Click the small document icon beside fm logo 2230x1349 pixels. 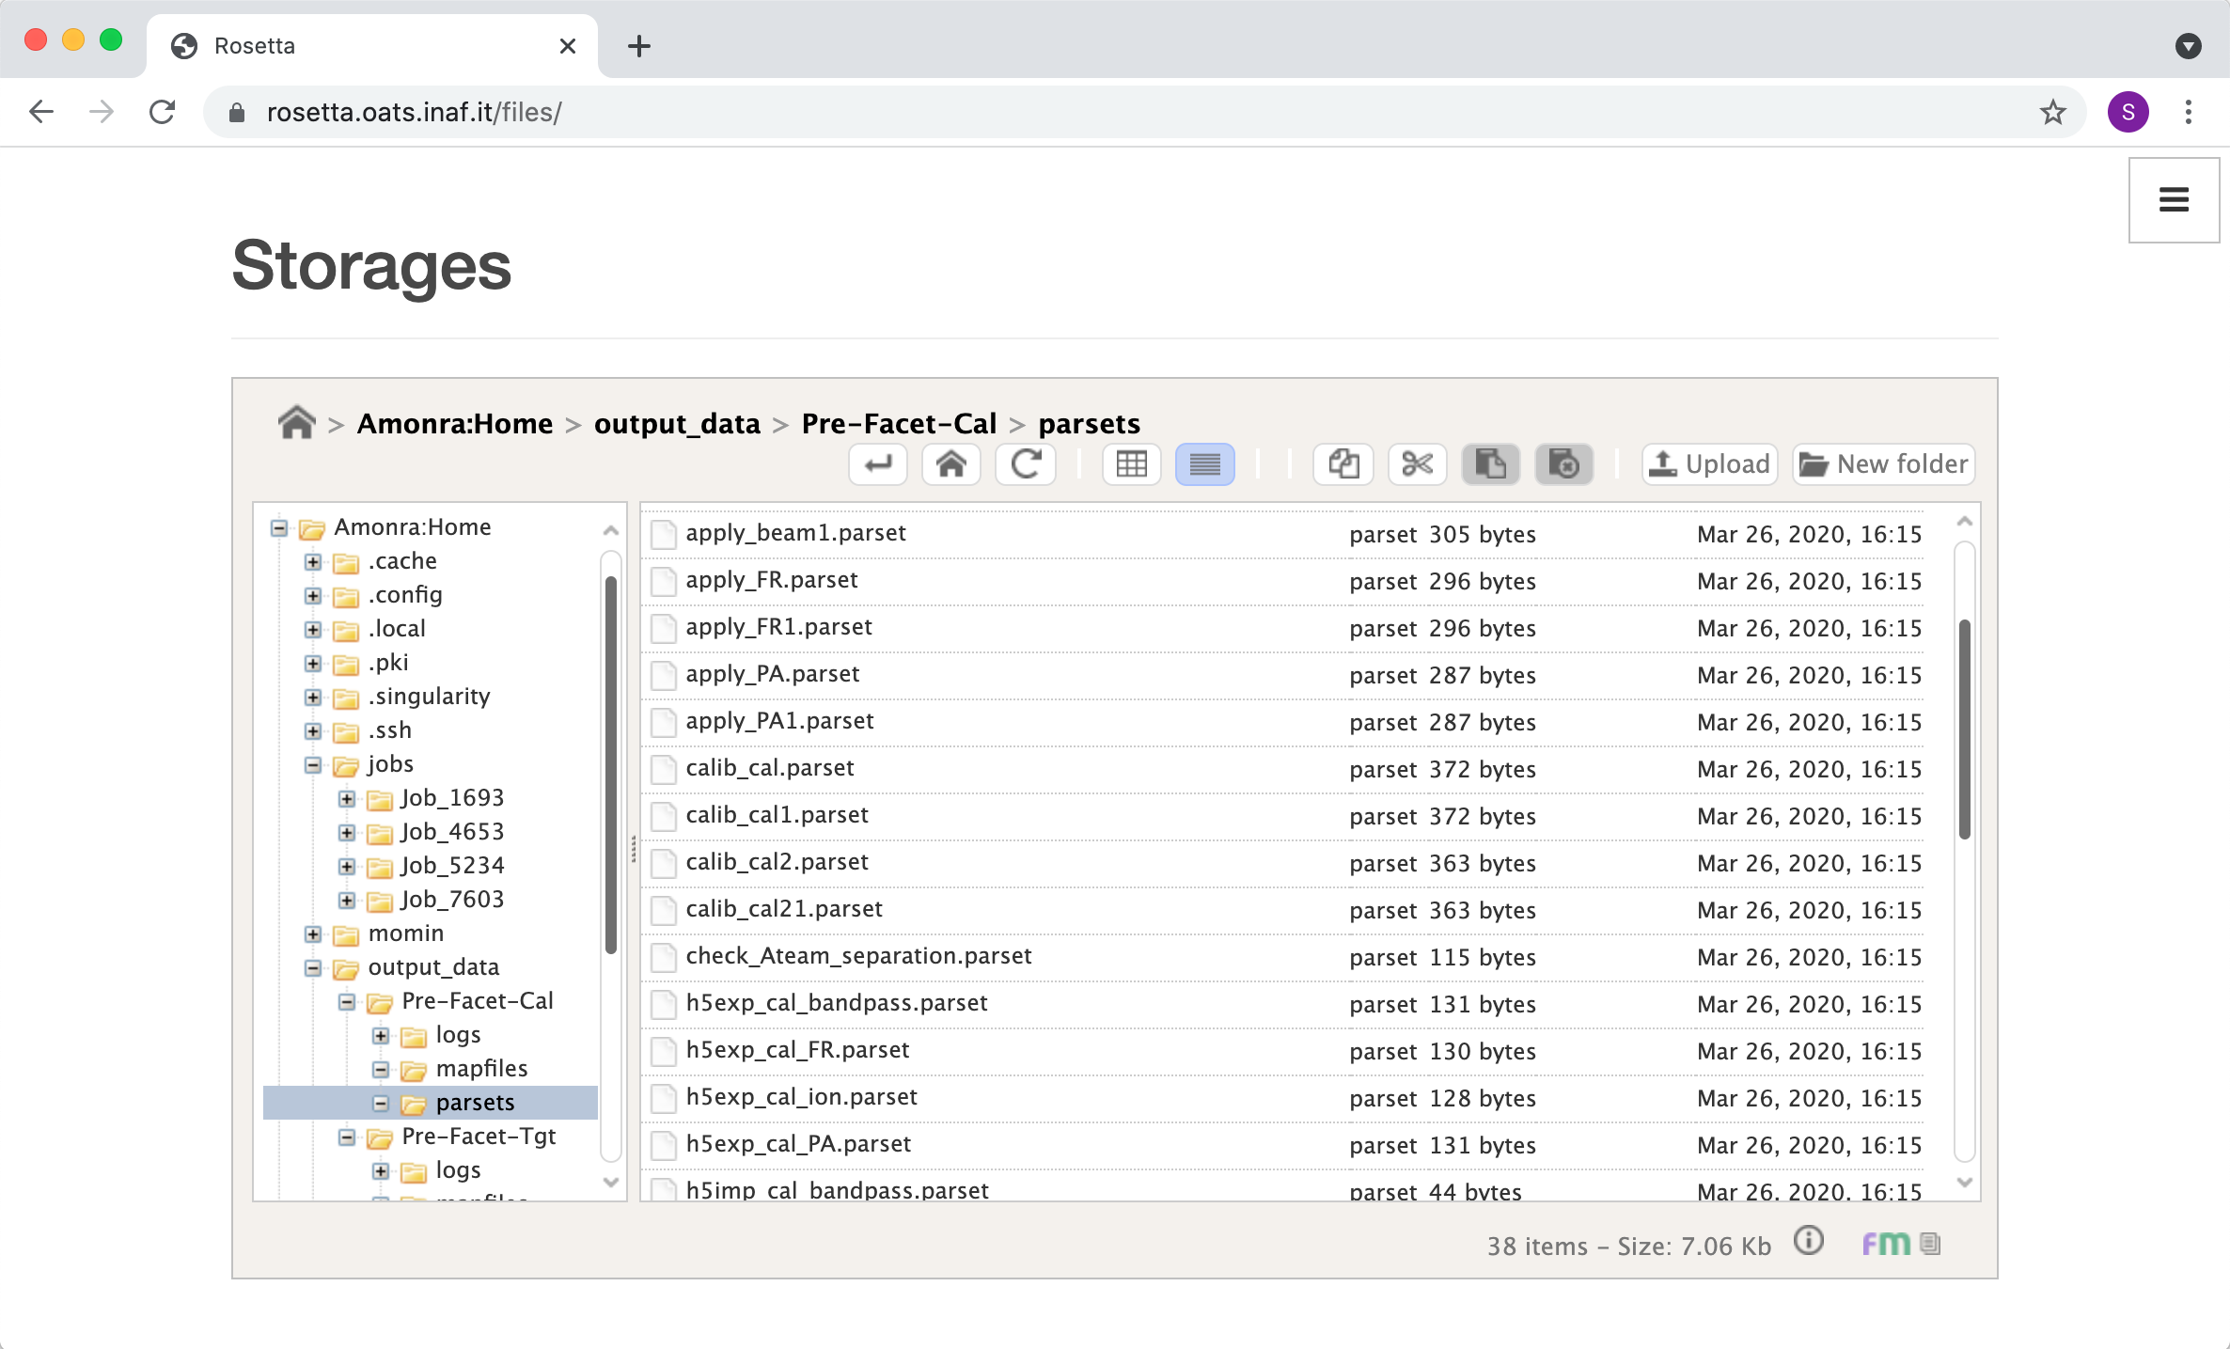pyautogui.click(x=1930, y=1244)
